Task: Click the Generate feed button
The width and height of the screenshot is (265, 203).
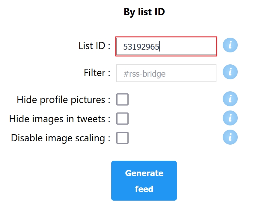Action: (144, 181)
